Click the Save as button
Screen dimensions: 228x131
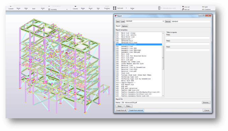coord(168,21)
